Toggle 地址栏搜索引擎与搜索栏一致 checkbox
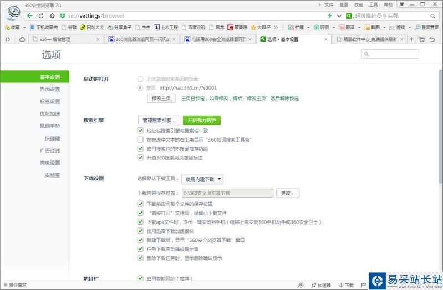The width and height of the screenshot is (443, 290). 140,131
